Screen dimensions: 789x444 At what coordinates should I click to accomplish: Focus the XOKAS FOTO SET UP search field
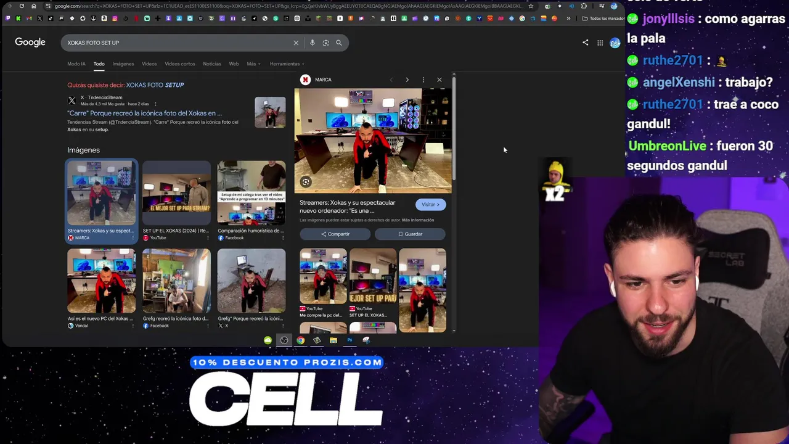point(176,43)
